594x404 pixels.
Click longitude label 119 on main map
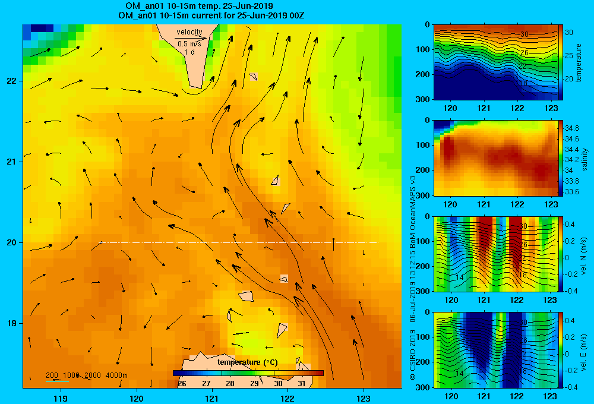click(x=61, y=398)
